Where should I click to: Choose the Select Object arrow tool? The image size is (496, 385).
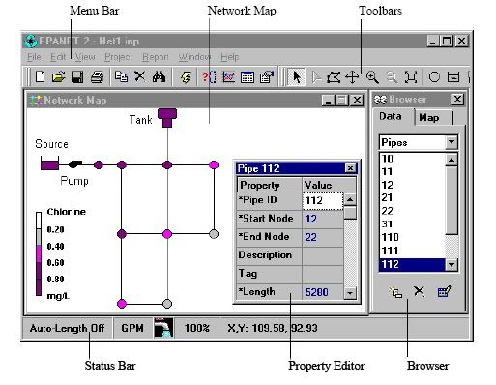pos(296,77)
